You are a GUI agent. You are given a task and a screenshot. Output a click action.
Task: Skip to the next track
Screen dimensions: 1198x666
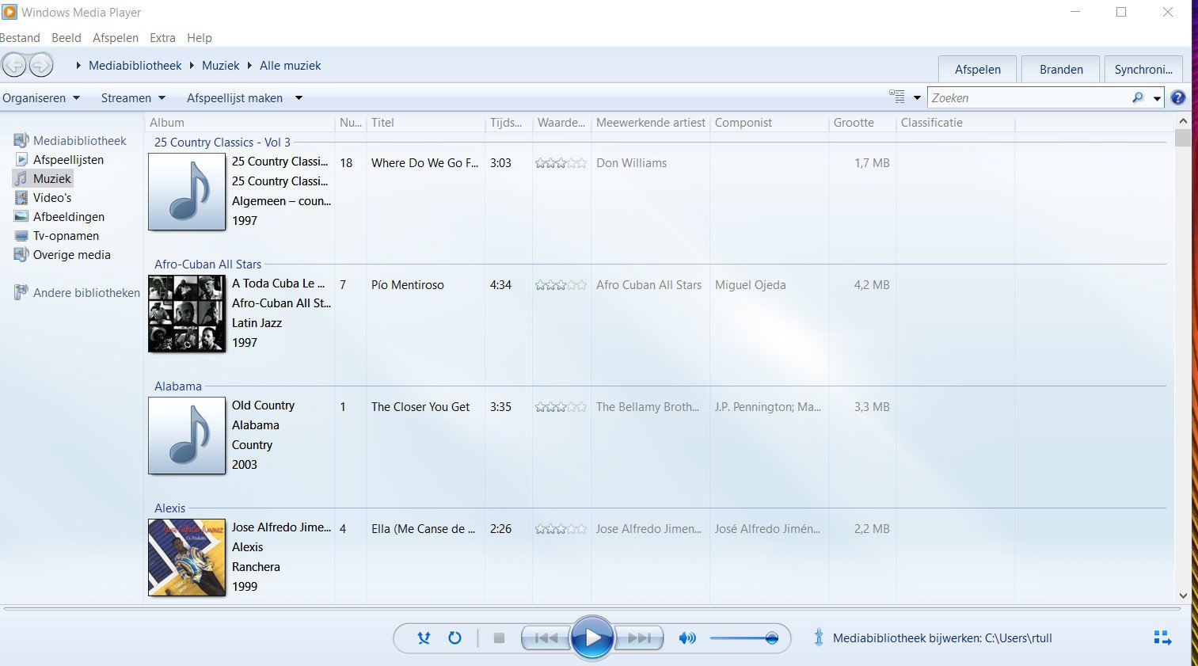639,638
